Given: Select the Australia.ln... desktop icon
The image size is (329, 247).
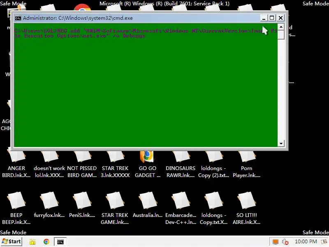Looking at the screenshot, I should pos(148,205).
